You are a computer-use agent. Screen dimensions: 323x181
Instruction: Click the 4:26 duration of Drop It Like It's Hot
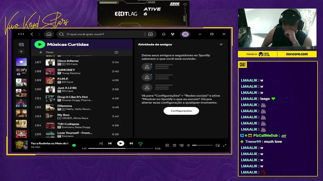115,98
